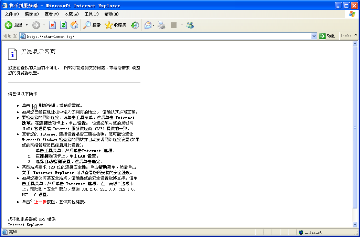360x237 pixels.
Task: Open the 文件(F) menu
Action: click(x=11, y=14)
